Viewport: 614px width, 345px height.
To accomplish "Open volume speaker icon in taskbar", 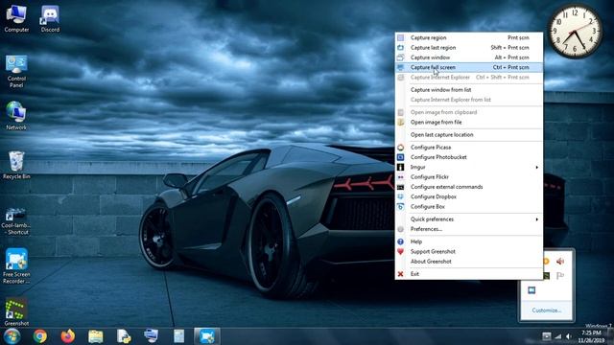I will (569, 336).
